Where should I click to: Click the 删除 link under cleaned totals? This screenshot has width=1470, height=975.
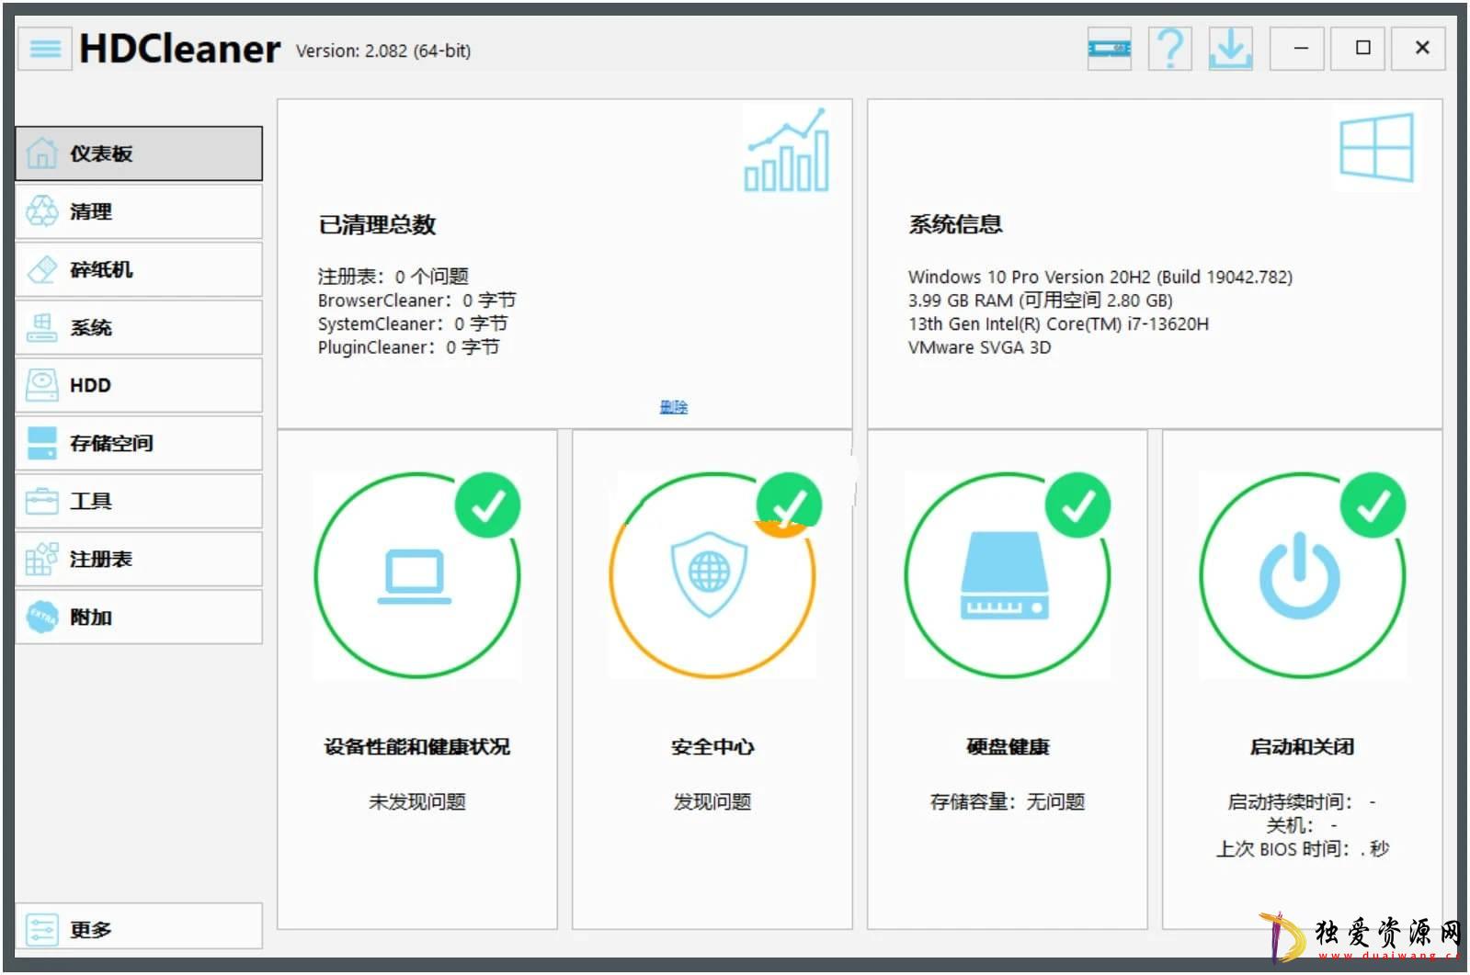pos(673,407)
